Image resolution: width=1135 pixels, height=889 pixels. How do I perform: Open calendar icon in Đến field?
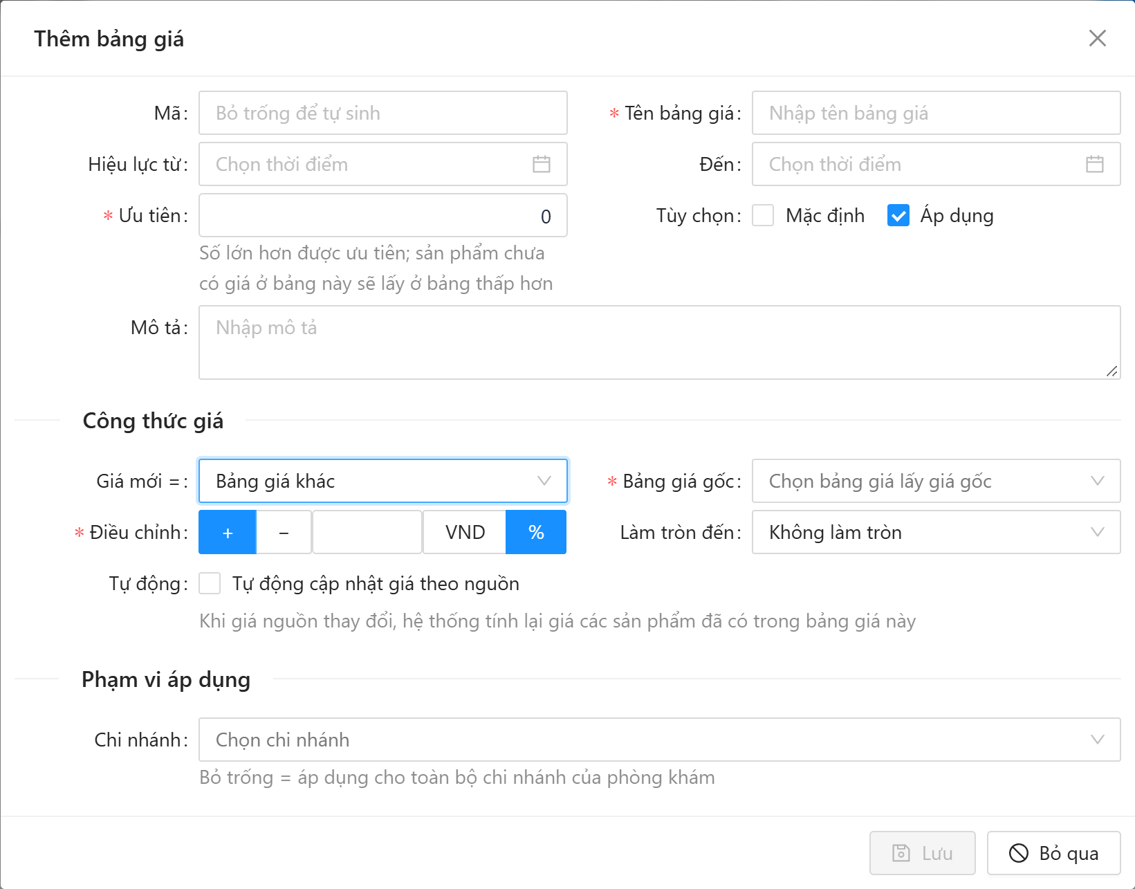[1095, 164]
